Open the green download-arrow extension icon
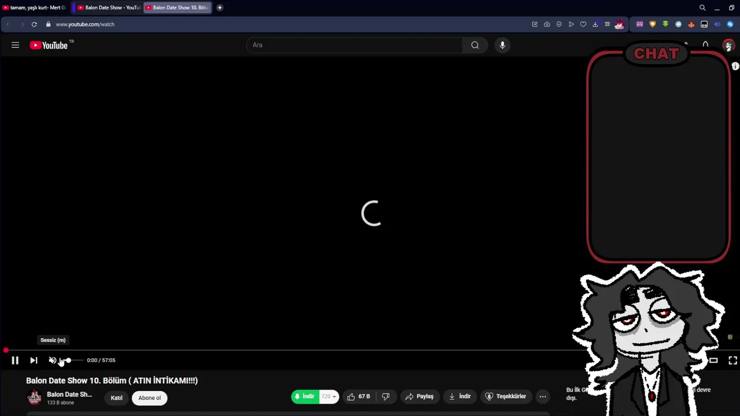The image size is (740, 416). coord(665,24)
